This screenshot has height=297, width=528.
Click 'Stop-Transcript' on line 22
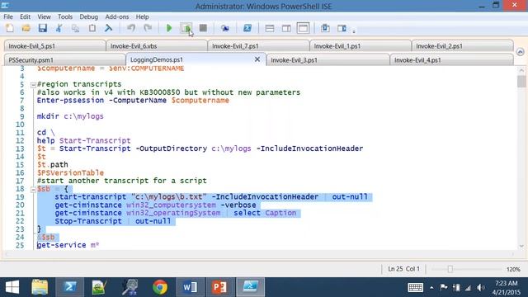(88, 221)
